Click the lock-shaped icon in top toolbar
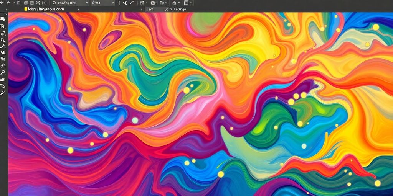The height and width of the screenshot is (196, 393). pyautogui.click(x=174, y=3)
